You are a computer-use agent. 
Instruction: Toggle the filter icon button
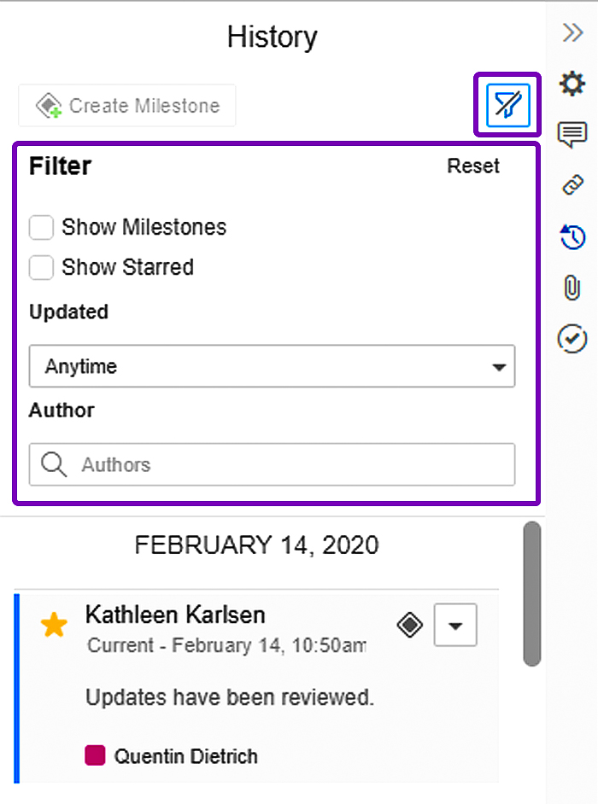[x=507, y=105]
